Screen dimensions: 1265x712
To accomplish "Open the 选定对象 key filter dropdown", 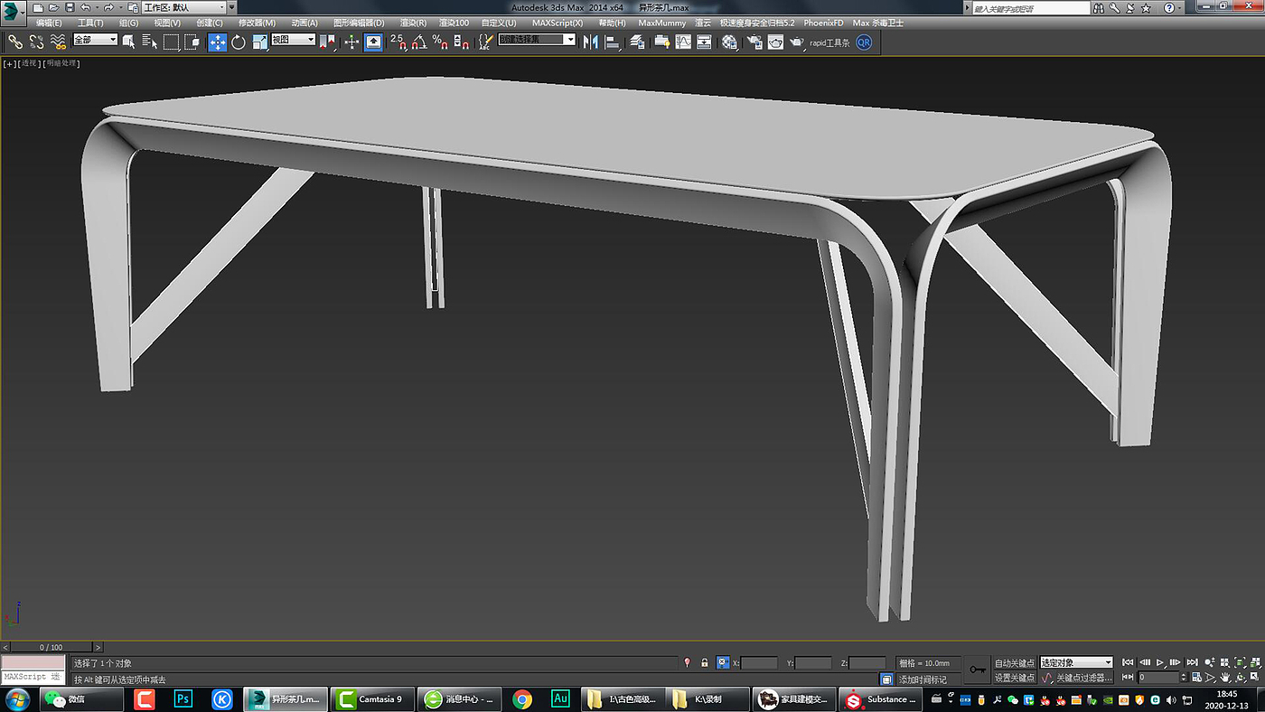I will click(1076, 663).
